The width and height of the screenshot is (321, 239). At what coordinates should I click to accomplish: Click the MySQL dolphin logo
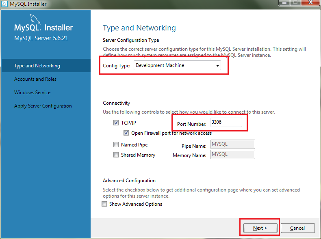tap(35, 19)
